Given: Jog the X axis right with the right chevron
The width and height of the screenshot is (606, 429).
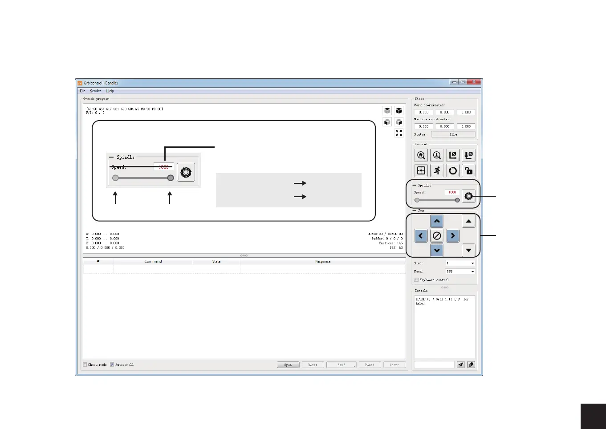Looking at the screenshot, I should (x=453, y=236).
